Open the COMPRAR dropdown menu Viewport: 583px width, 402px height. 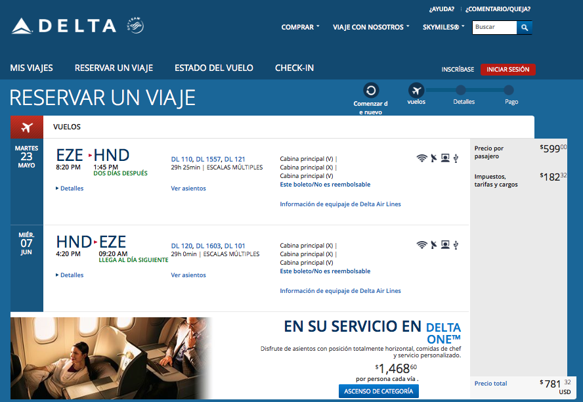300,27
